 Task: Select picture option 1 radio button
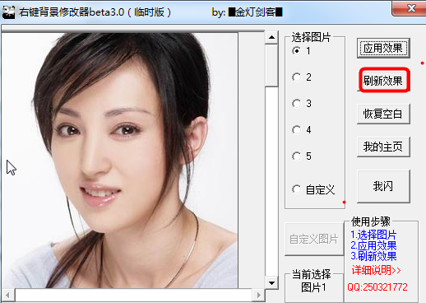(x=296, y=51)
